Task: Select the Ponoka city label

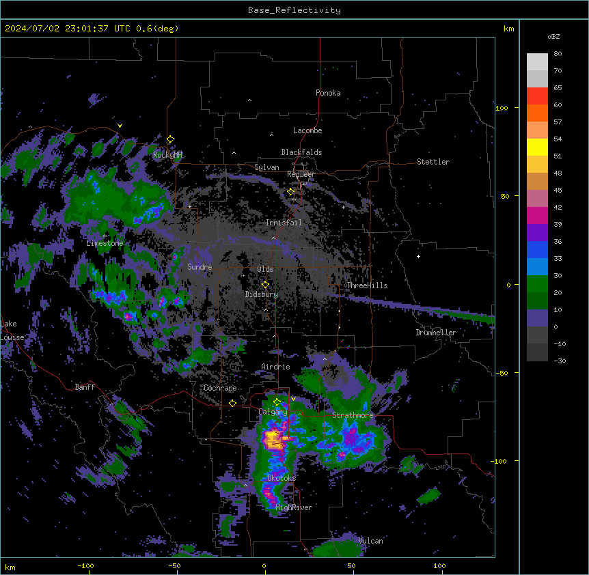Action: coord(328,93)
